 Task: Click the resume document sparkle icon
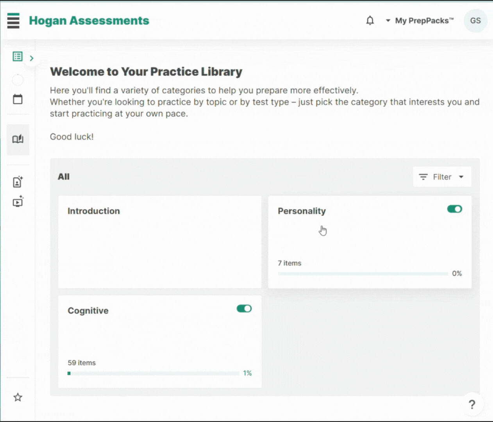(18, 182)
